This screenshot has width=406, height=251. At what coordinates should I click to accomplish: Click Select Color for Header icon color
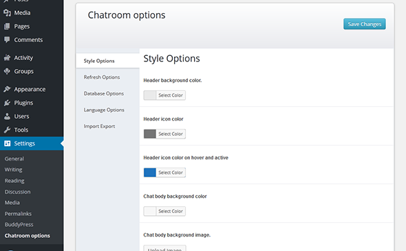[x=171, y=134]
